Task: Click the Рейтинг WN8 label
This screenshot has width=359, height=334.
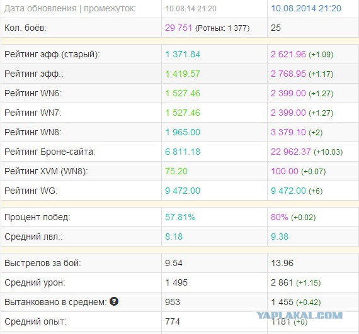Action: pyautogui.click(x=33, y=132)
